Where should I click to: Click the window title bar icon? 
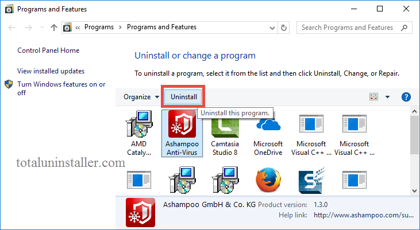tap(9, 9)
